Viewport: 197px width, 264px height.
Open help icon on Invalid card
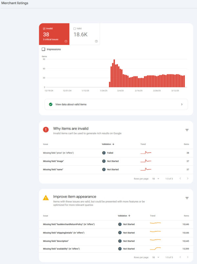click(x=66, y=41)
